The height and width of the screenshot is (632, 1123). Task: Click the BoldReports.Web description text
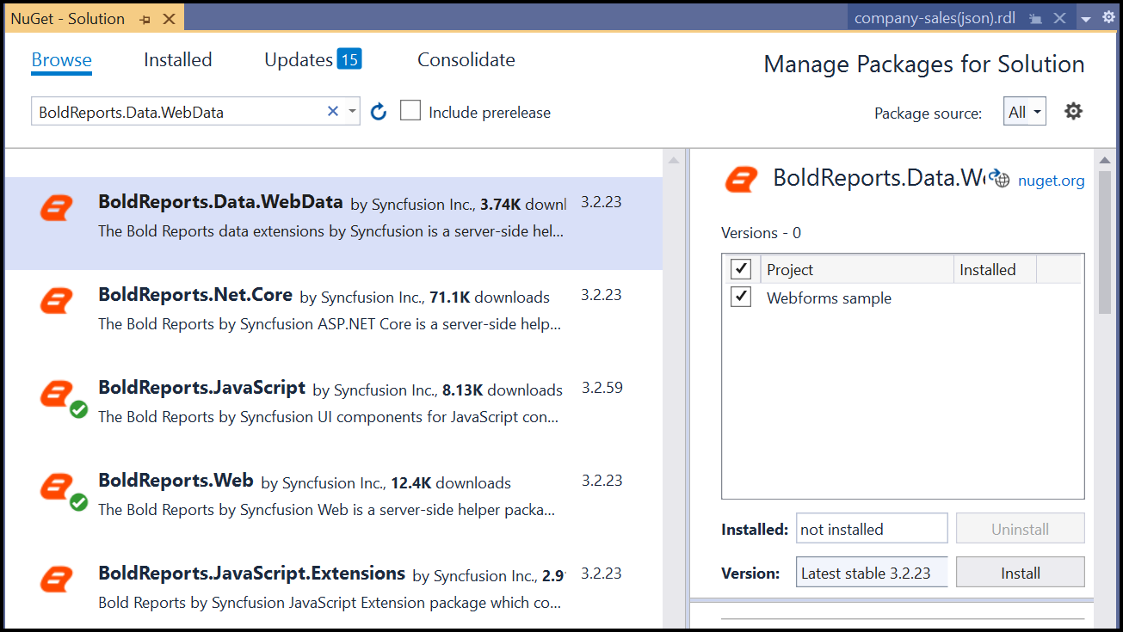coord(326,510)
